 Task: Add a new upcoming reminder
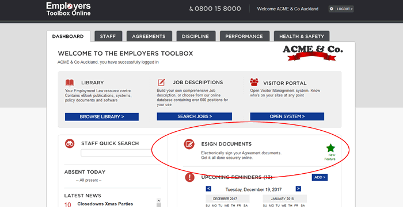(320, 177)
